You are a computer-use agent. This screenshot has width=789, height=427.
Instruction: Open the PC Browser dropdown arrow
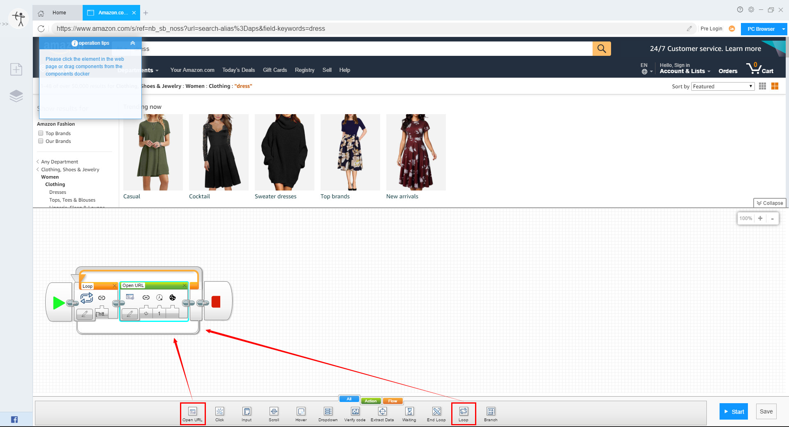[x=783, y=29]
